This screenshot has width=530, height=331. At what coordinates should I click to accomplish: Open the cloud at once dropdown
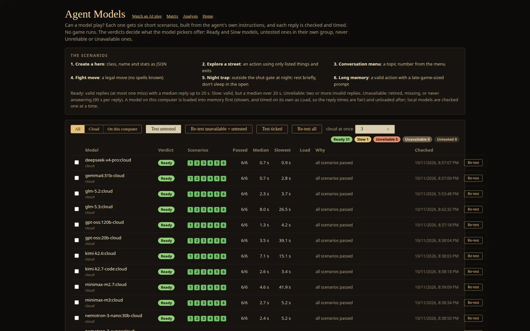click(375, 129)
